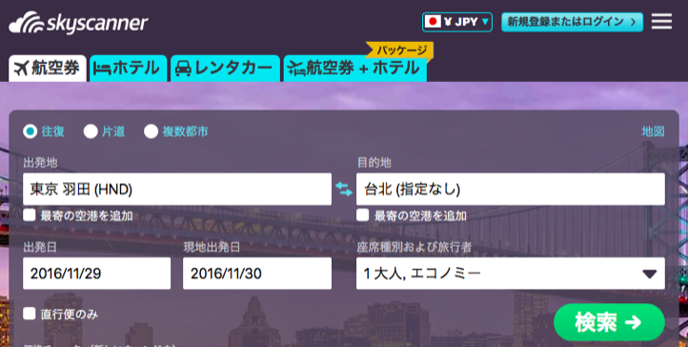
Task: Click the 目的地 field 台北 (指定なし)
Action: (x=511, y=189)
